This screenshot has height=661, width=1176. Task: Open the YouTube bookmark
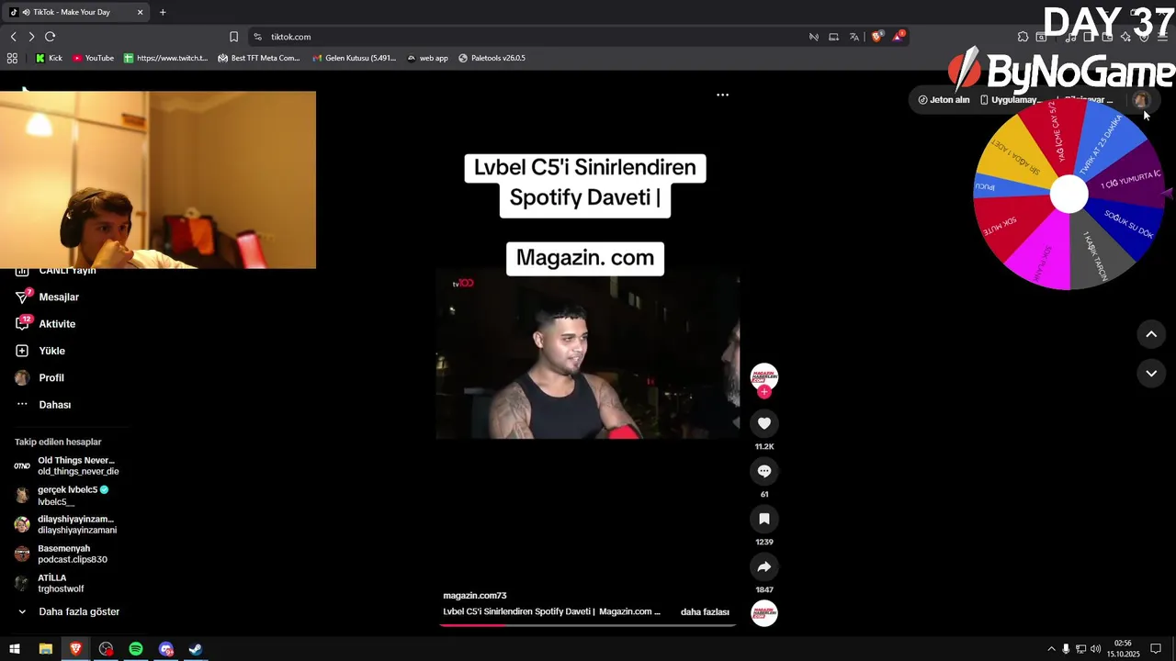(x=93, y=58)
